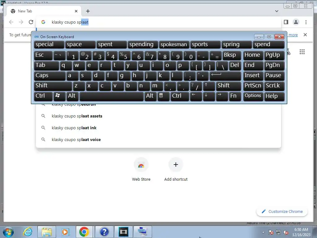
Task: Toggle the left Ctrl key
Action: [43, 96]
